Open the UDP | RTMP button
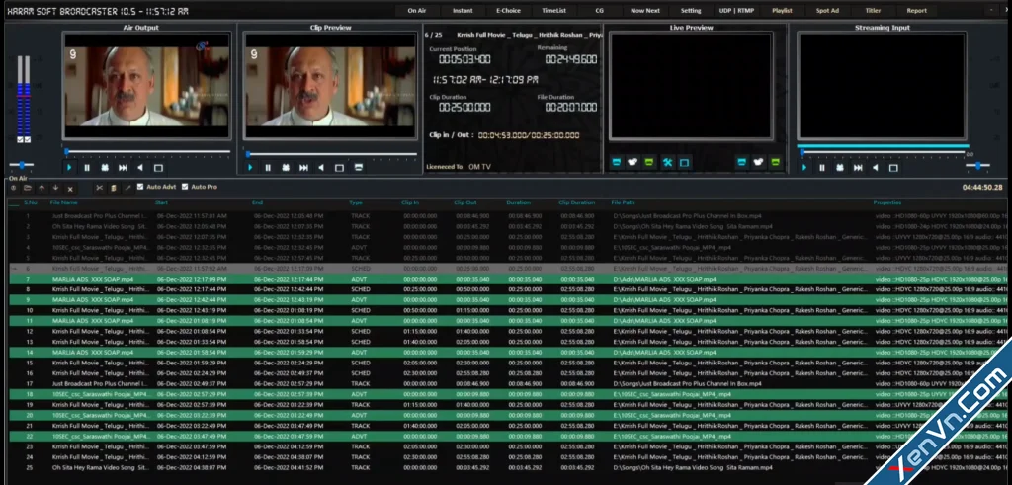1012x485 pixels. 736,10
